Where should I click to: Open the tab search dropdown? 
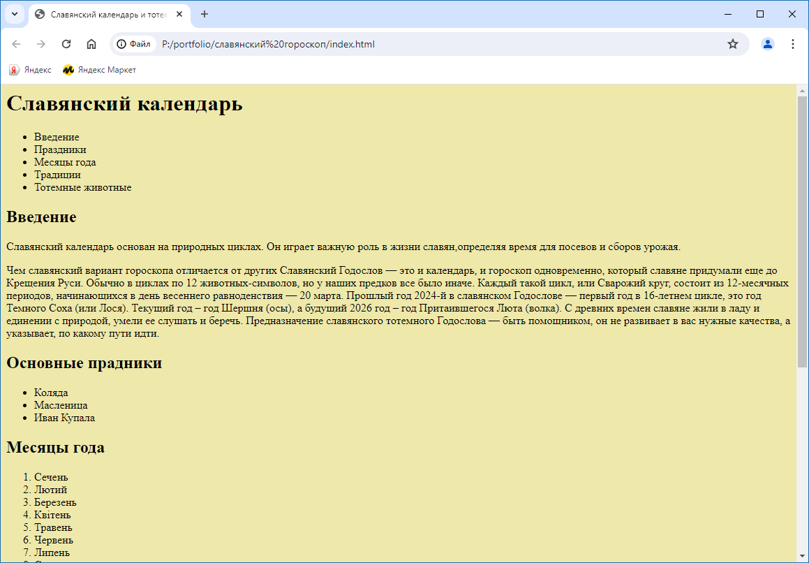pos(14,14)
